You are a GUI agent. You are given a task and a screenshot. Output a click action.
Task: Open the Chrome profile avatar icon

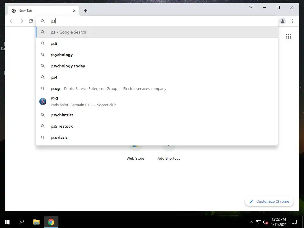(x=283, y=21)
